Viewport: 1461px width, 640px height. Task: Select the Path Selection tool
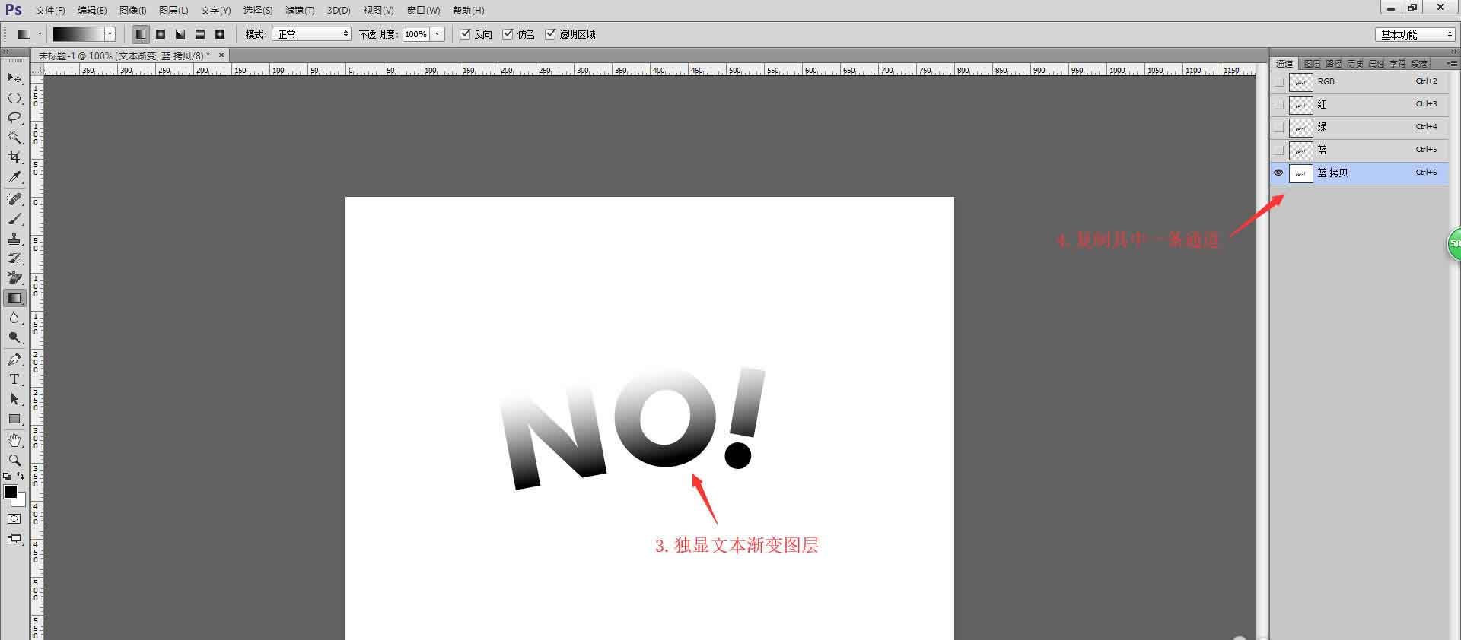point(14,399)
